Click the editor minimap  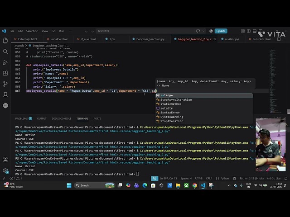click(x=275, y=80)
